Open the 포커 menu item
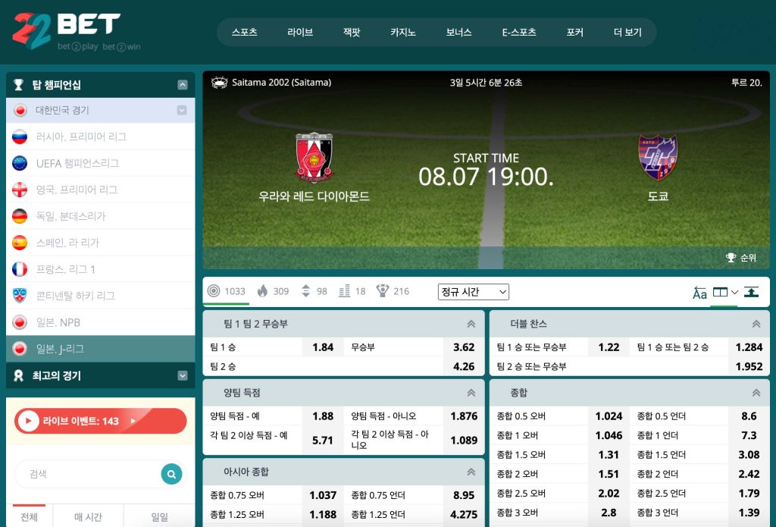This screenshot has width=776, height=527. (575, 32)
